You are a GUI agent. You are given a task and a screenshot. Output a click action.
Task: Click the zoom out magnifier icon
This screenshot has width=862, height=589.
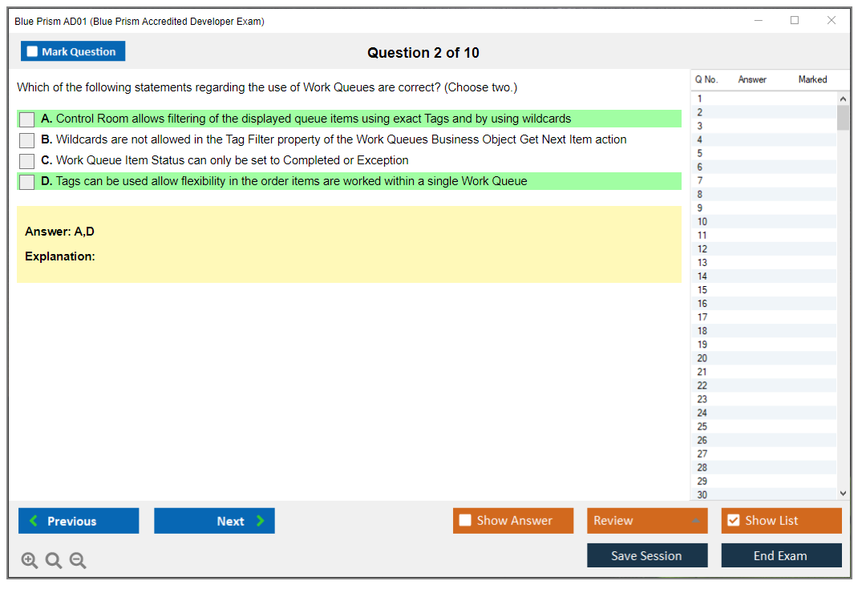tap(78, 561)
